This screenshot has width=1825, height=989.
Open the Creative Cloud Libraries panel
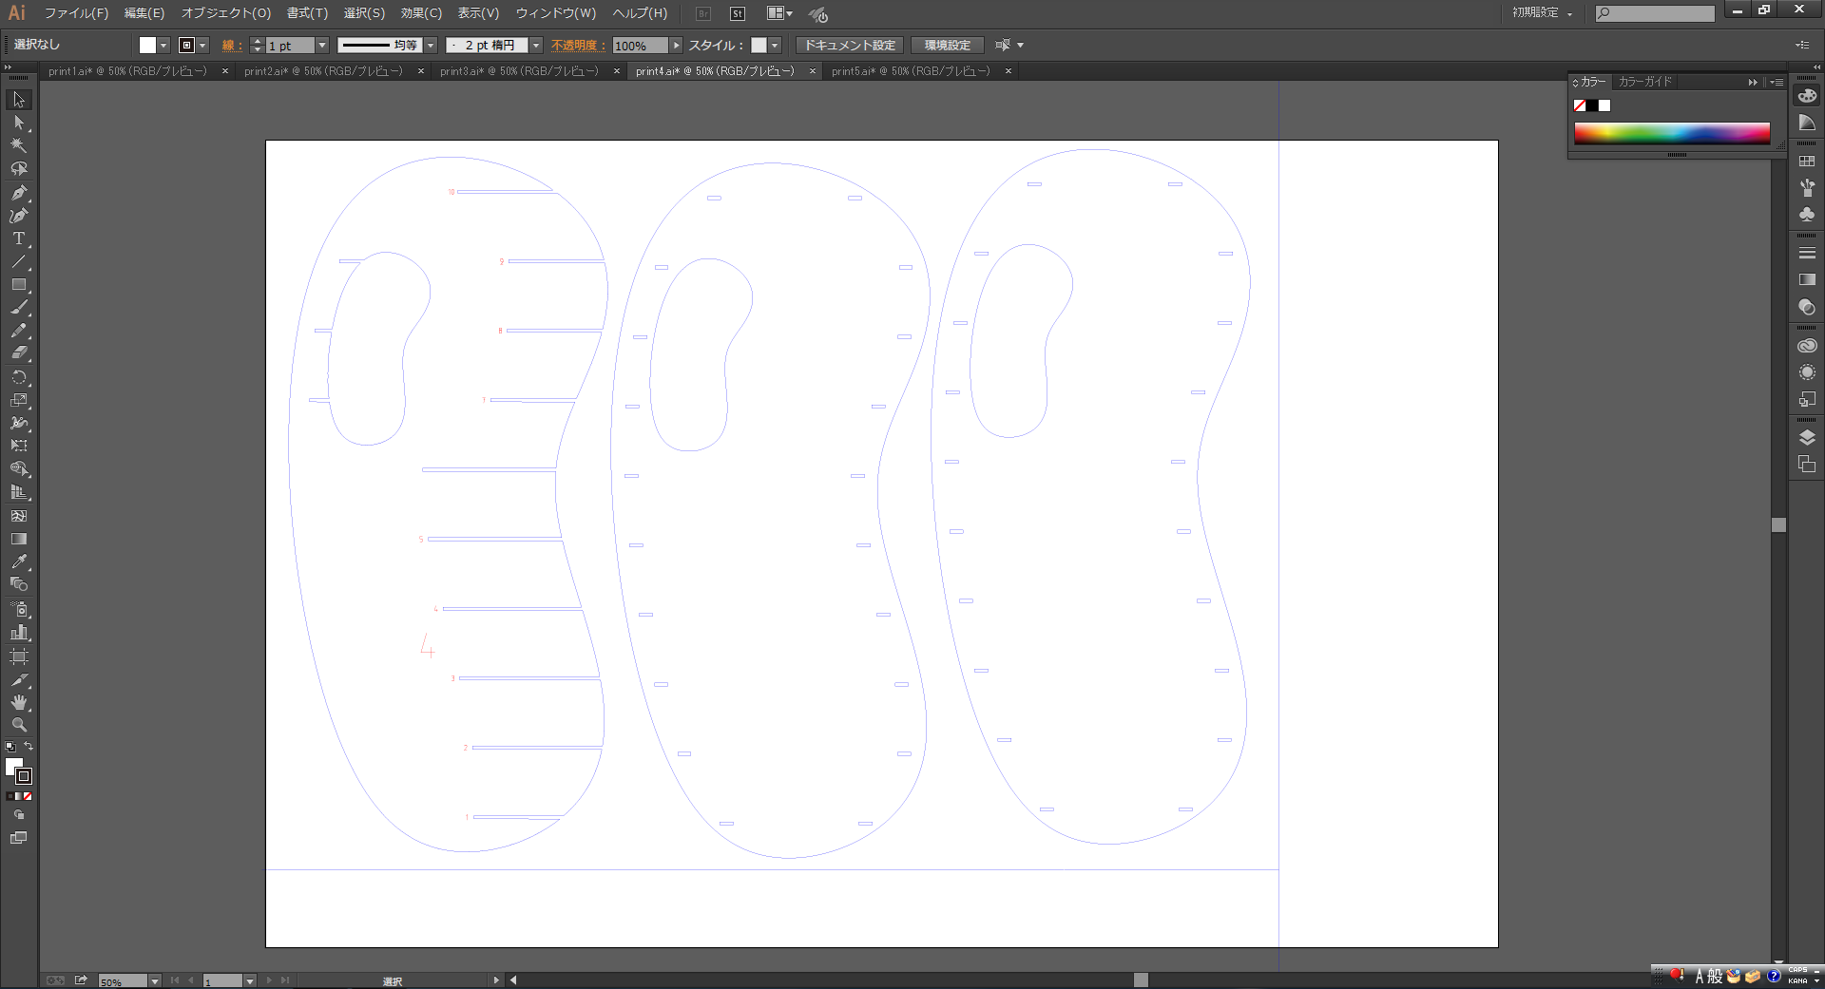click(1807, 346)
